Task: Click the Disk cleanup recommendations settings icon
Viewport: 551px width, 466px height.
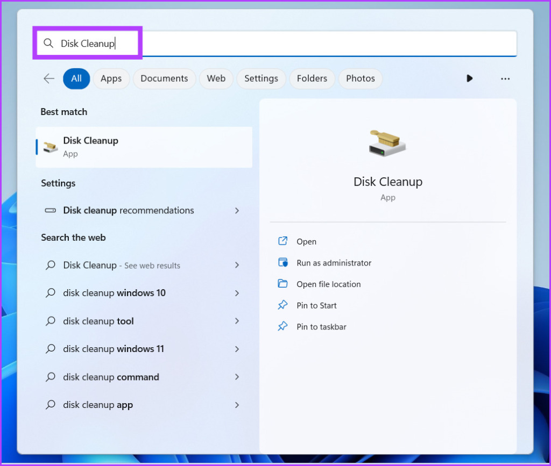Action: tap(50, 211)
